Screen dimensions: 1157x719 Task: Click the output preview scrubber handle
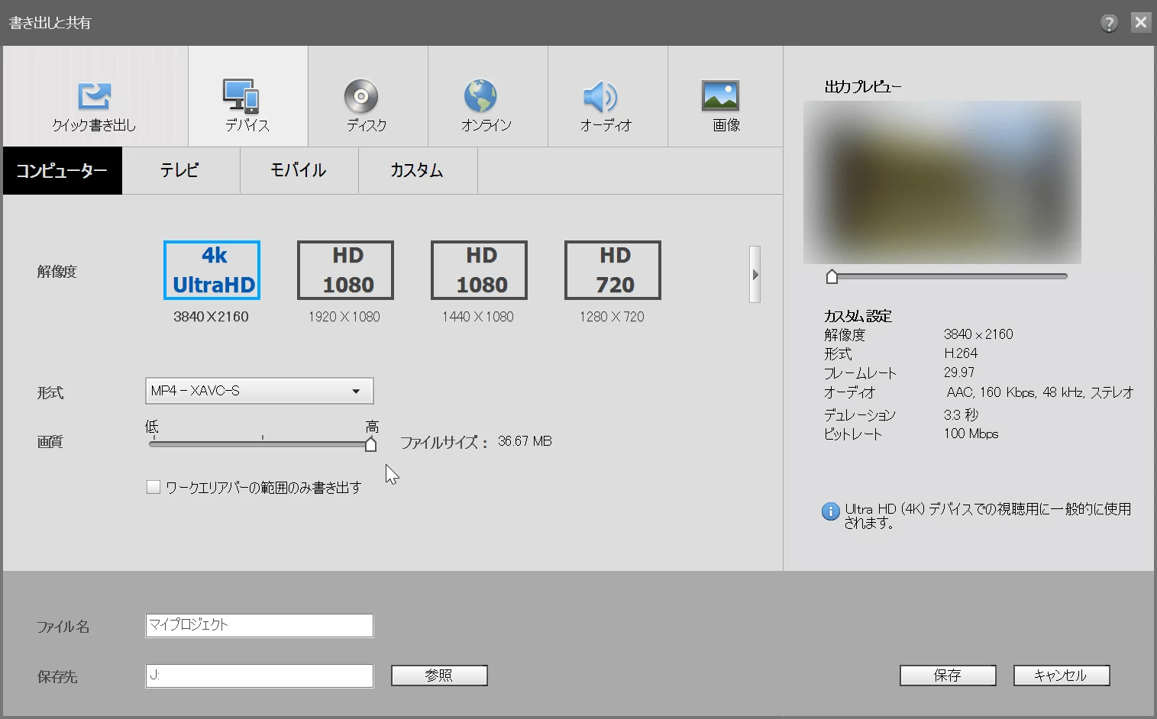832,276
